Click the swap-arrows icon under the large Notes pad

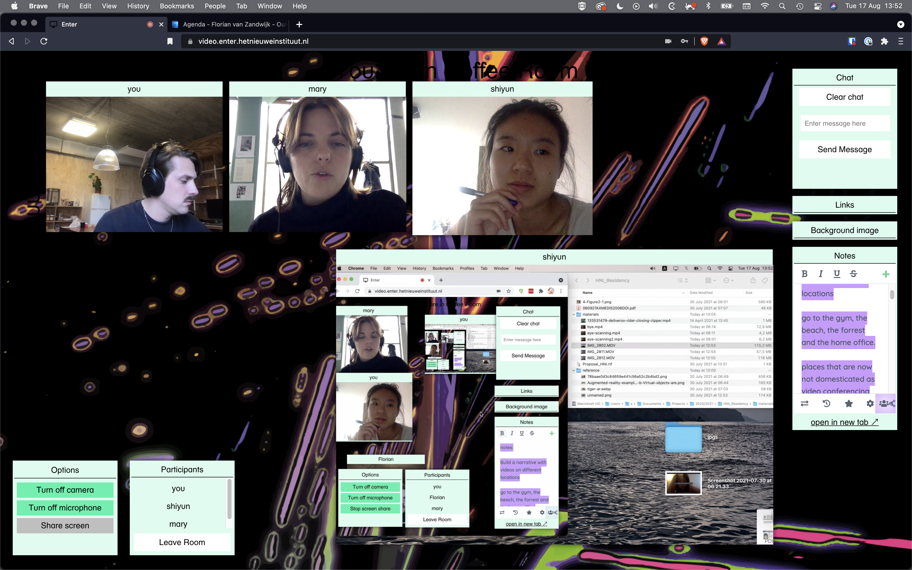tap(805, 403)
